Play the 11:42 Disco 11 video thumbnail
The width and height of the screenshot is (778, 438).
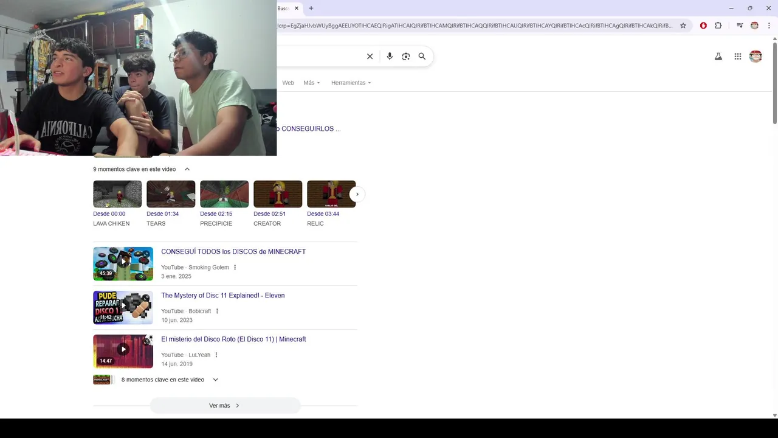coord(123,307)
